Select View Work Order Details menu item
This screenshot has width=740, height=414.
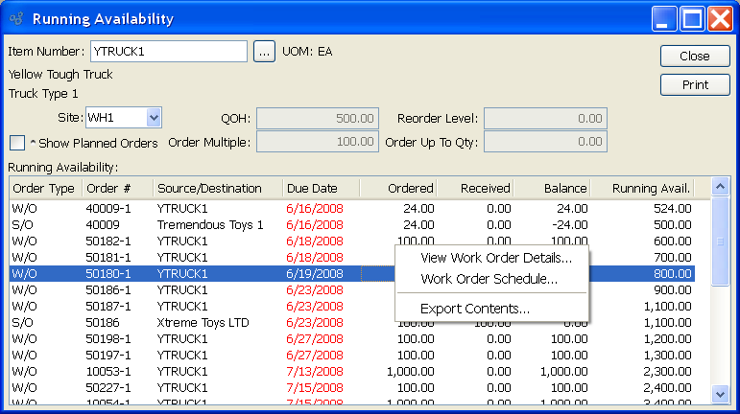click(496, 258)
